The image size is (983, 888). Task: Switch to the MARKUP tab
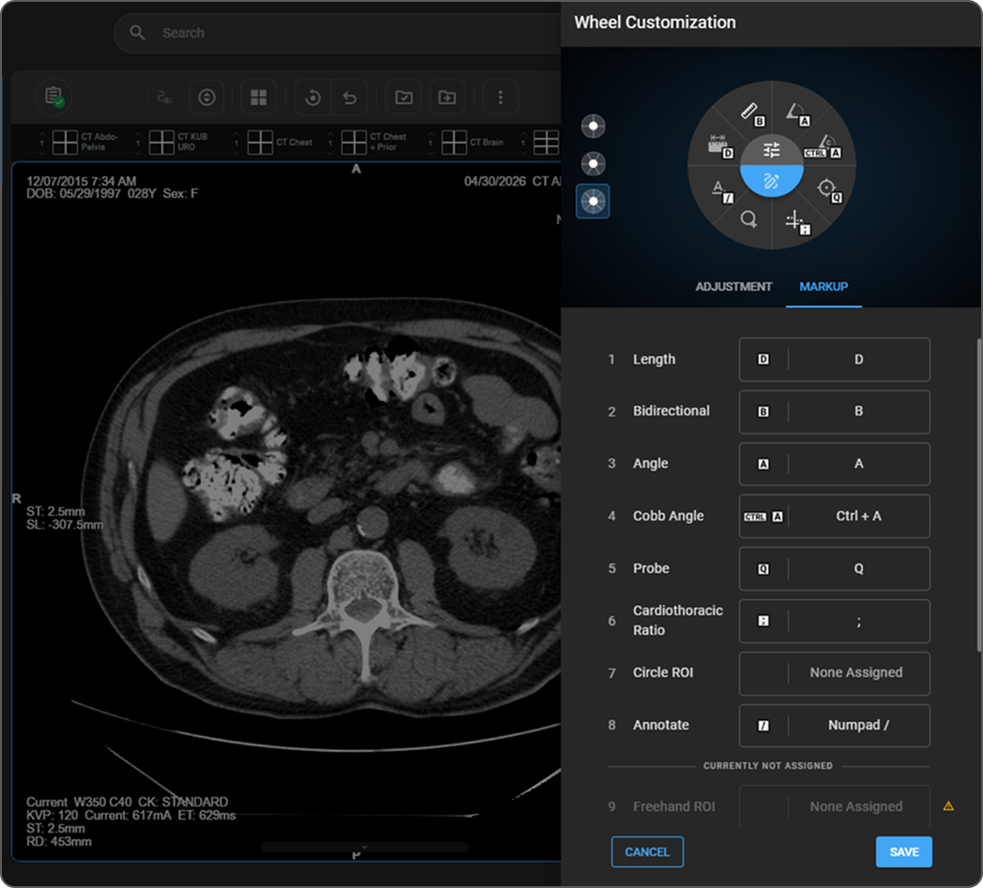[x=824, y=286]
